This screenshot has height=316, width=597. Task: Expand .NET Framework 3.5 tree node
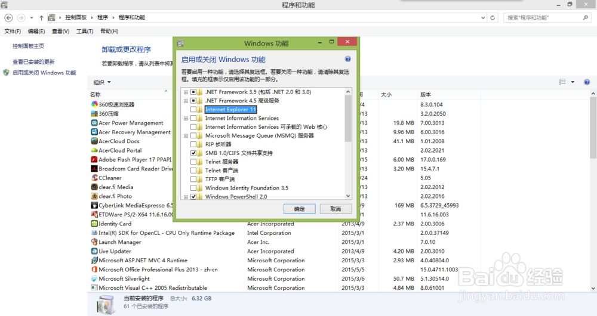tap(186, 92)
